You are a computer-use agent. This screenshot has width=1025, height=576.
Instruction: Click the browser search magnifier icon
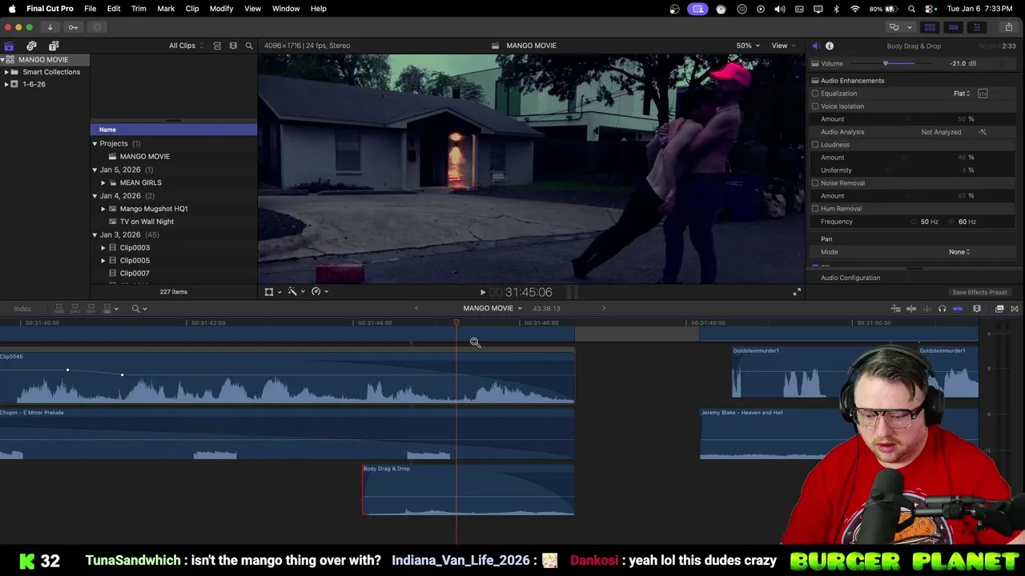point(249,46)
